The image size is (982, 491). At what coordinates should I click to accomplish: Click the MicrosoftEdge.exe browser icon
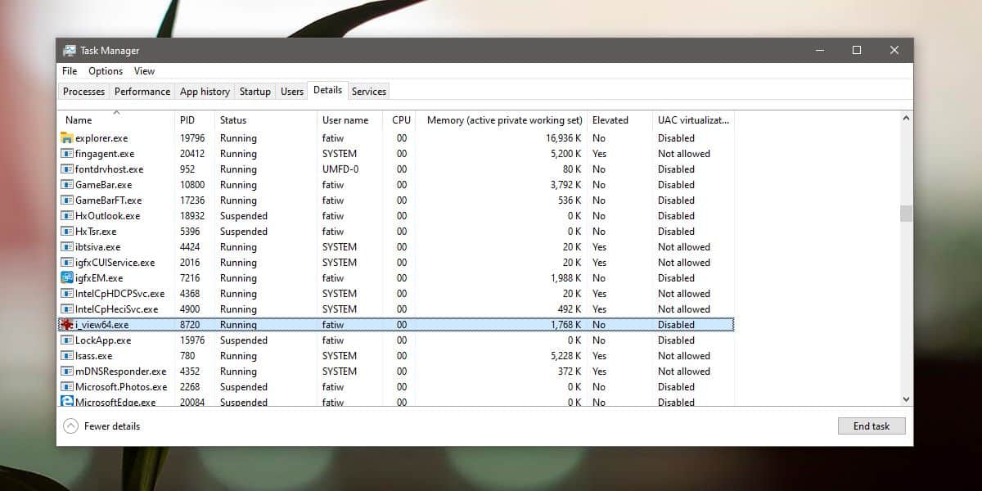pos(67,402)
